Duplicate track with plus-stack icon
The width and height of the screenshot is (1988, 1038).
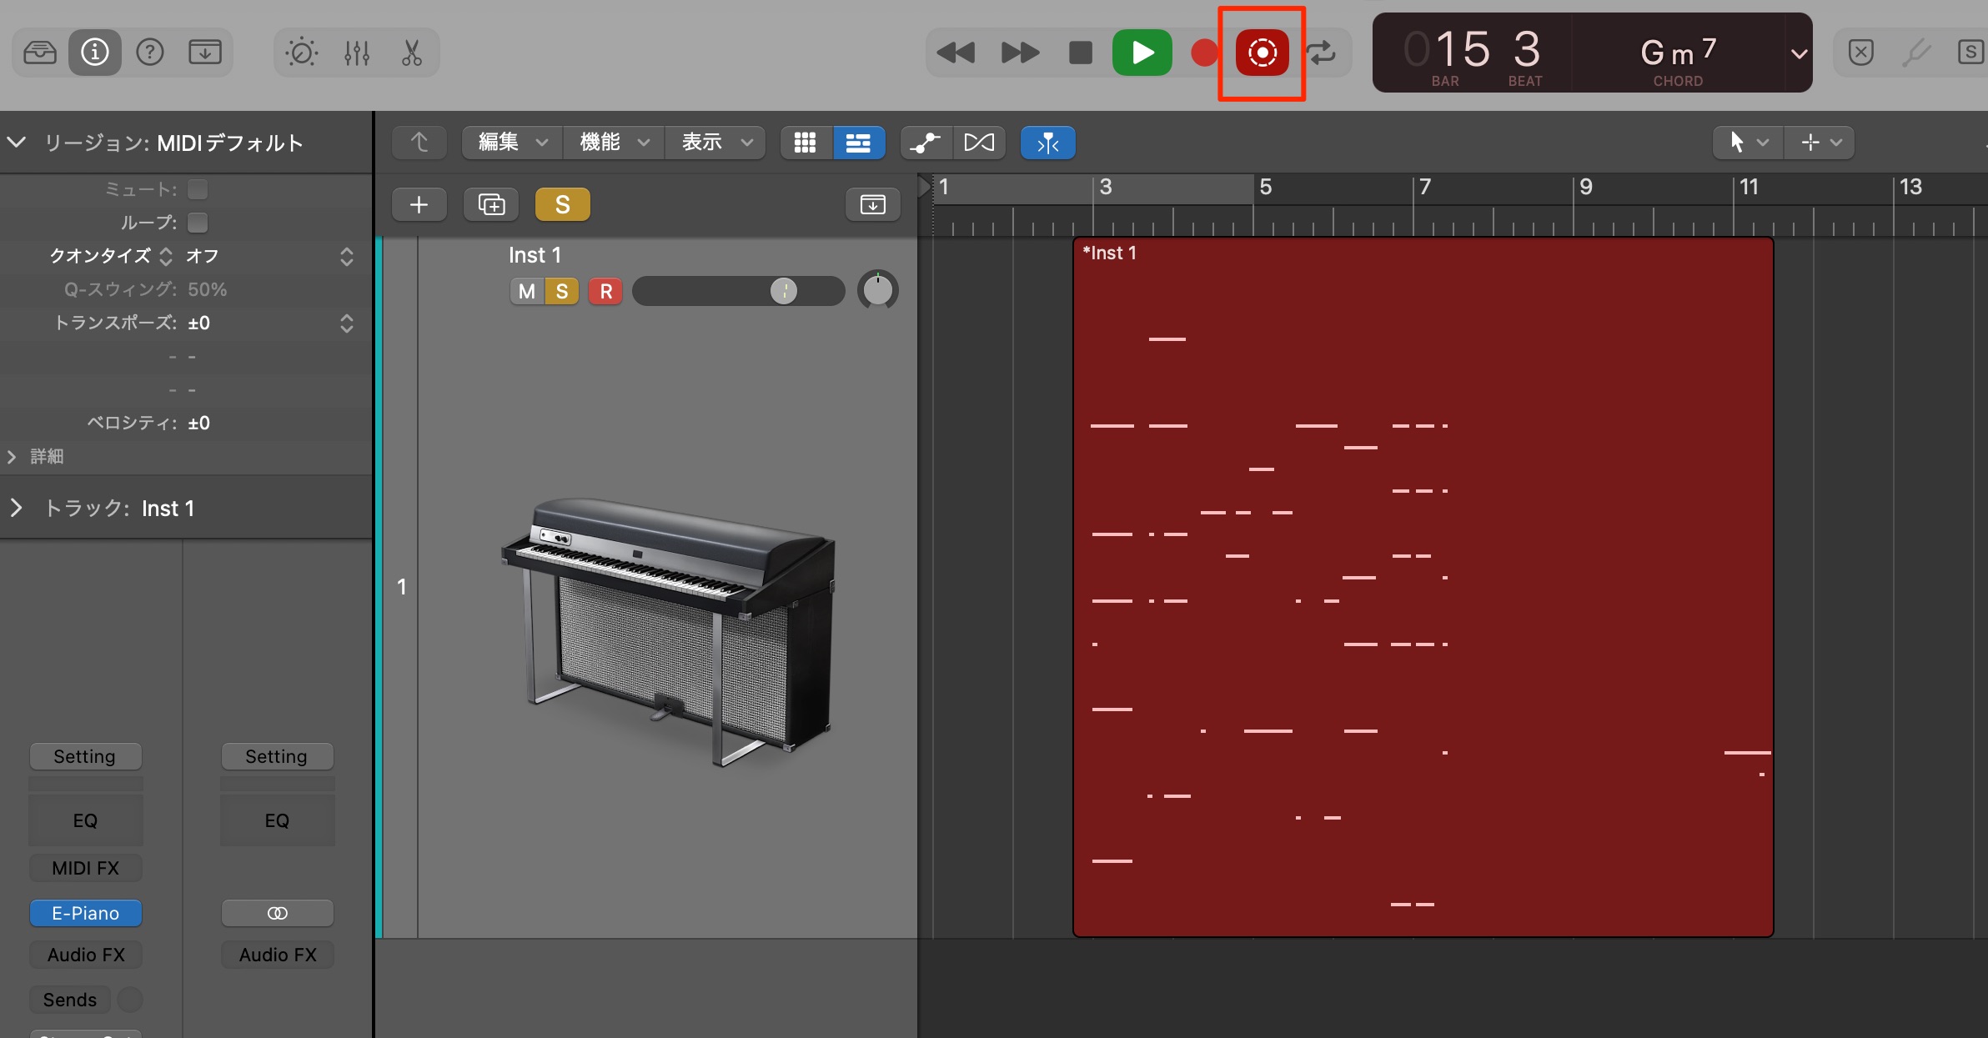click(x=491, y=204)
